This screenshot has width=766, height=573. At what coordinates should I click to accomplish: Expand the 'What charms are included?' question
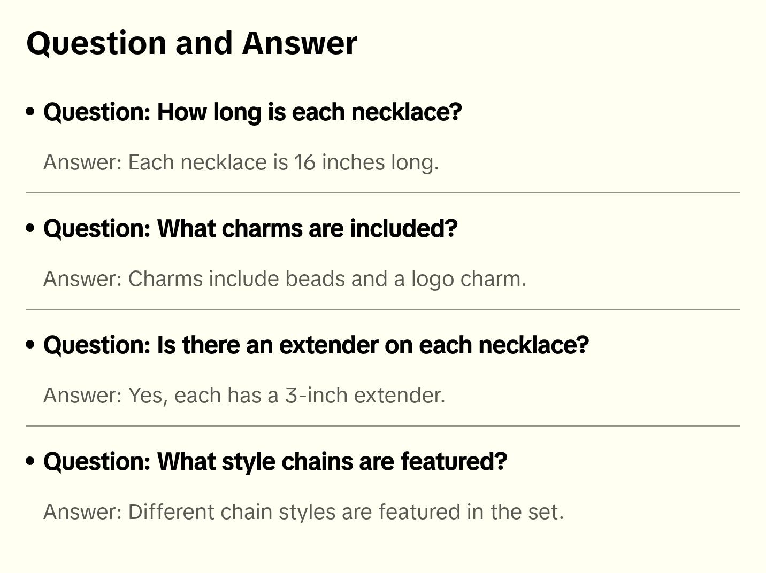click(250, 229)
